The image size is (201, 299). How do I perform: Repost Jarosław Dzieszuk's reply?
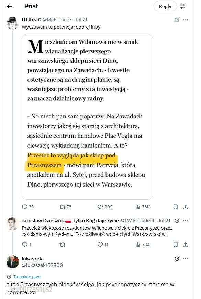[63, 245]
